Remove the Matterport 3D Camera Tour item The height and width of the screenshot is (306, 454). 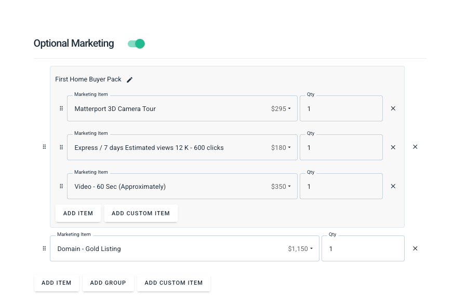(393, 108)
